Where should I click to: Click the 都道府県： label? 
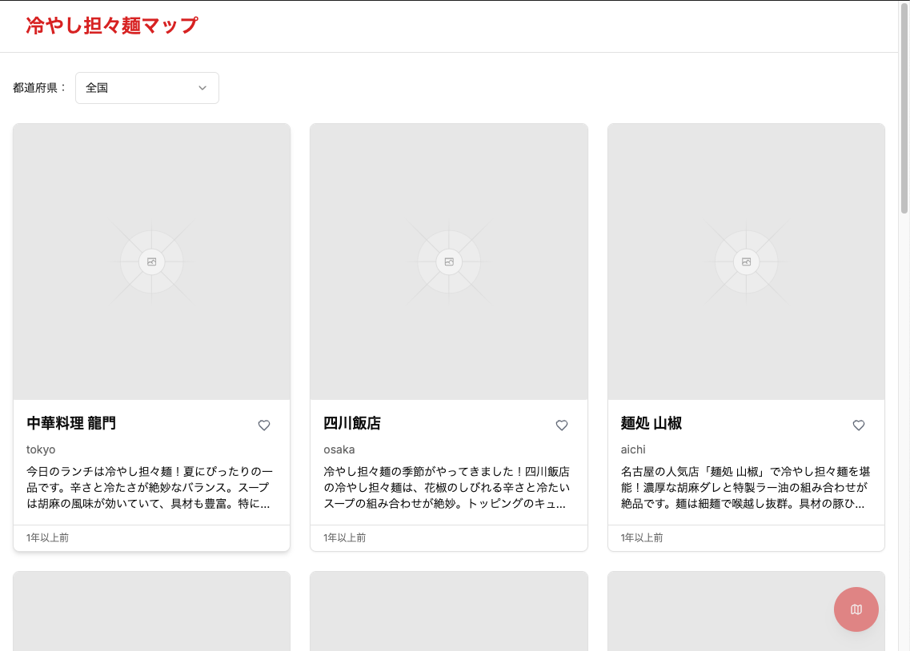click(40, 88)
